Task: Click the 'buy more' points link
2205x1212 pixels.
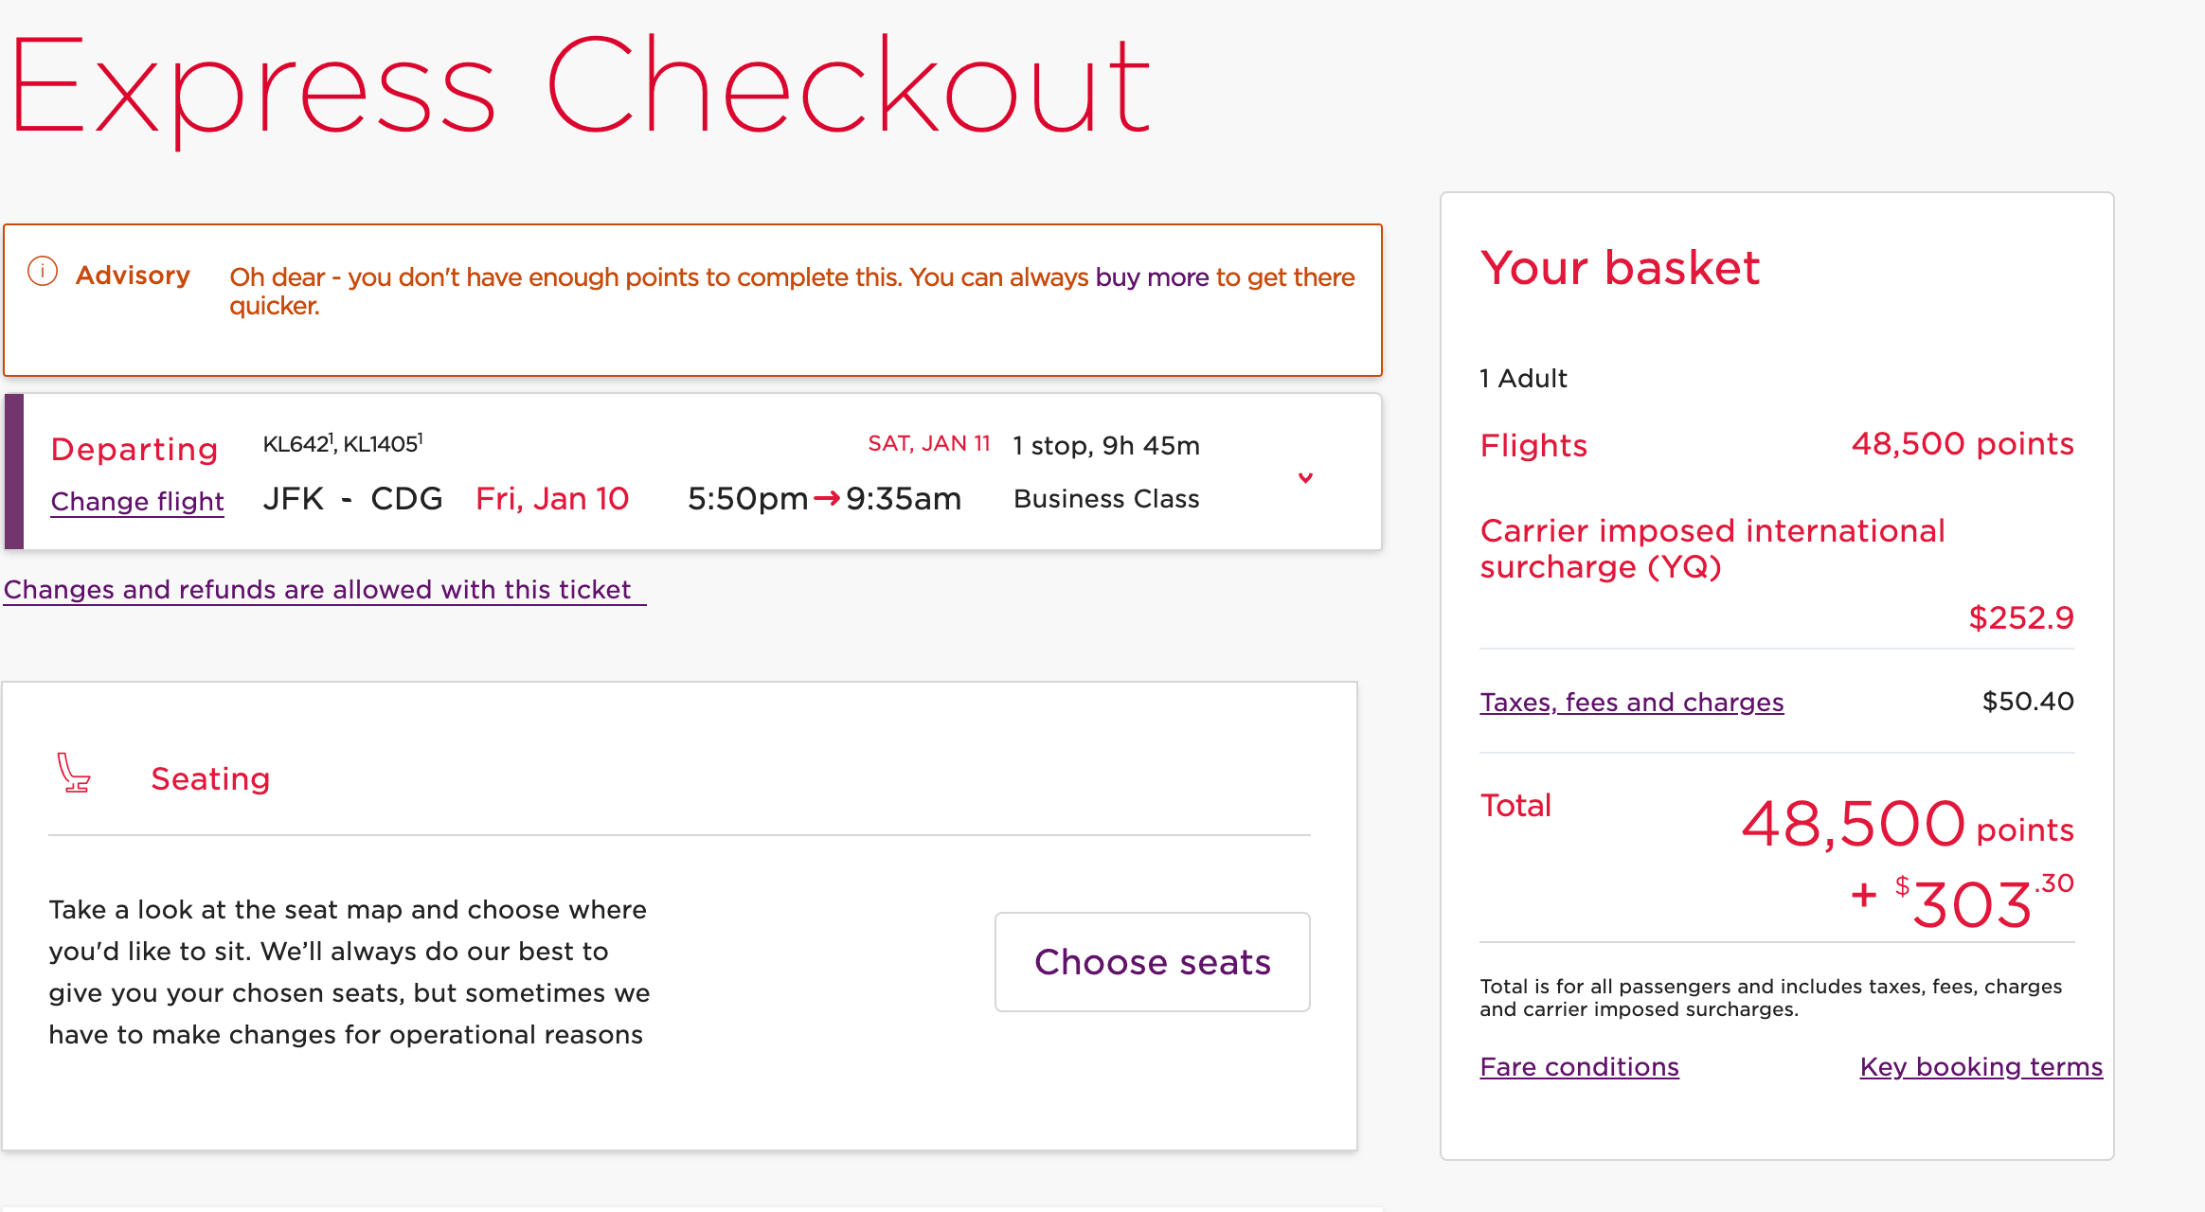Action: 1152,276
